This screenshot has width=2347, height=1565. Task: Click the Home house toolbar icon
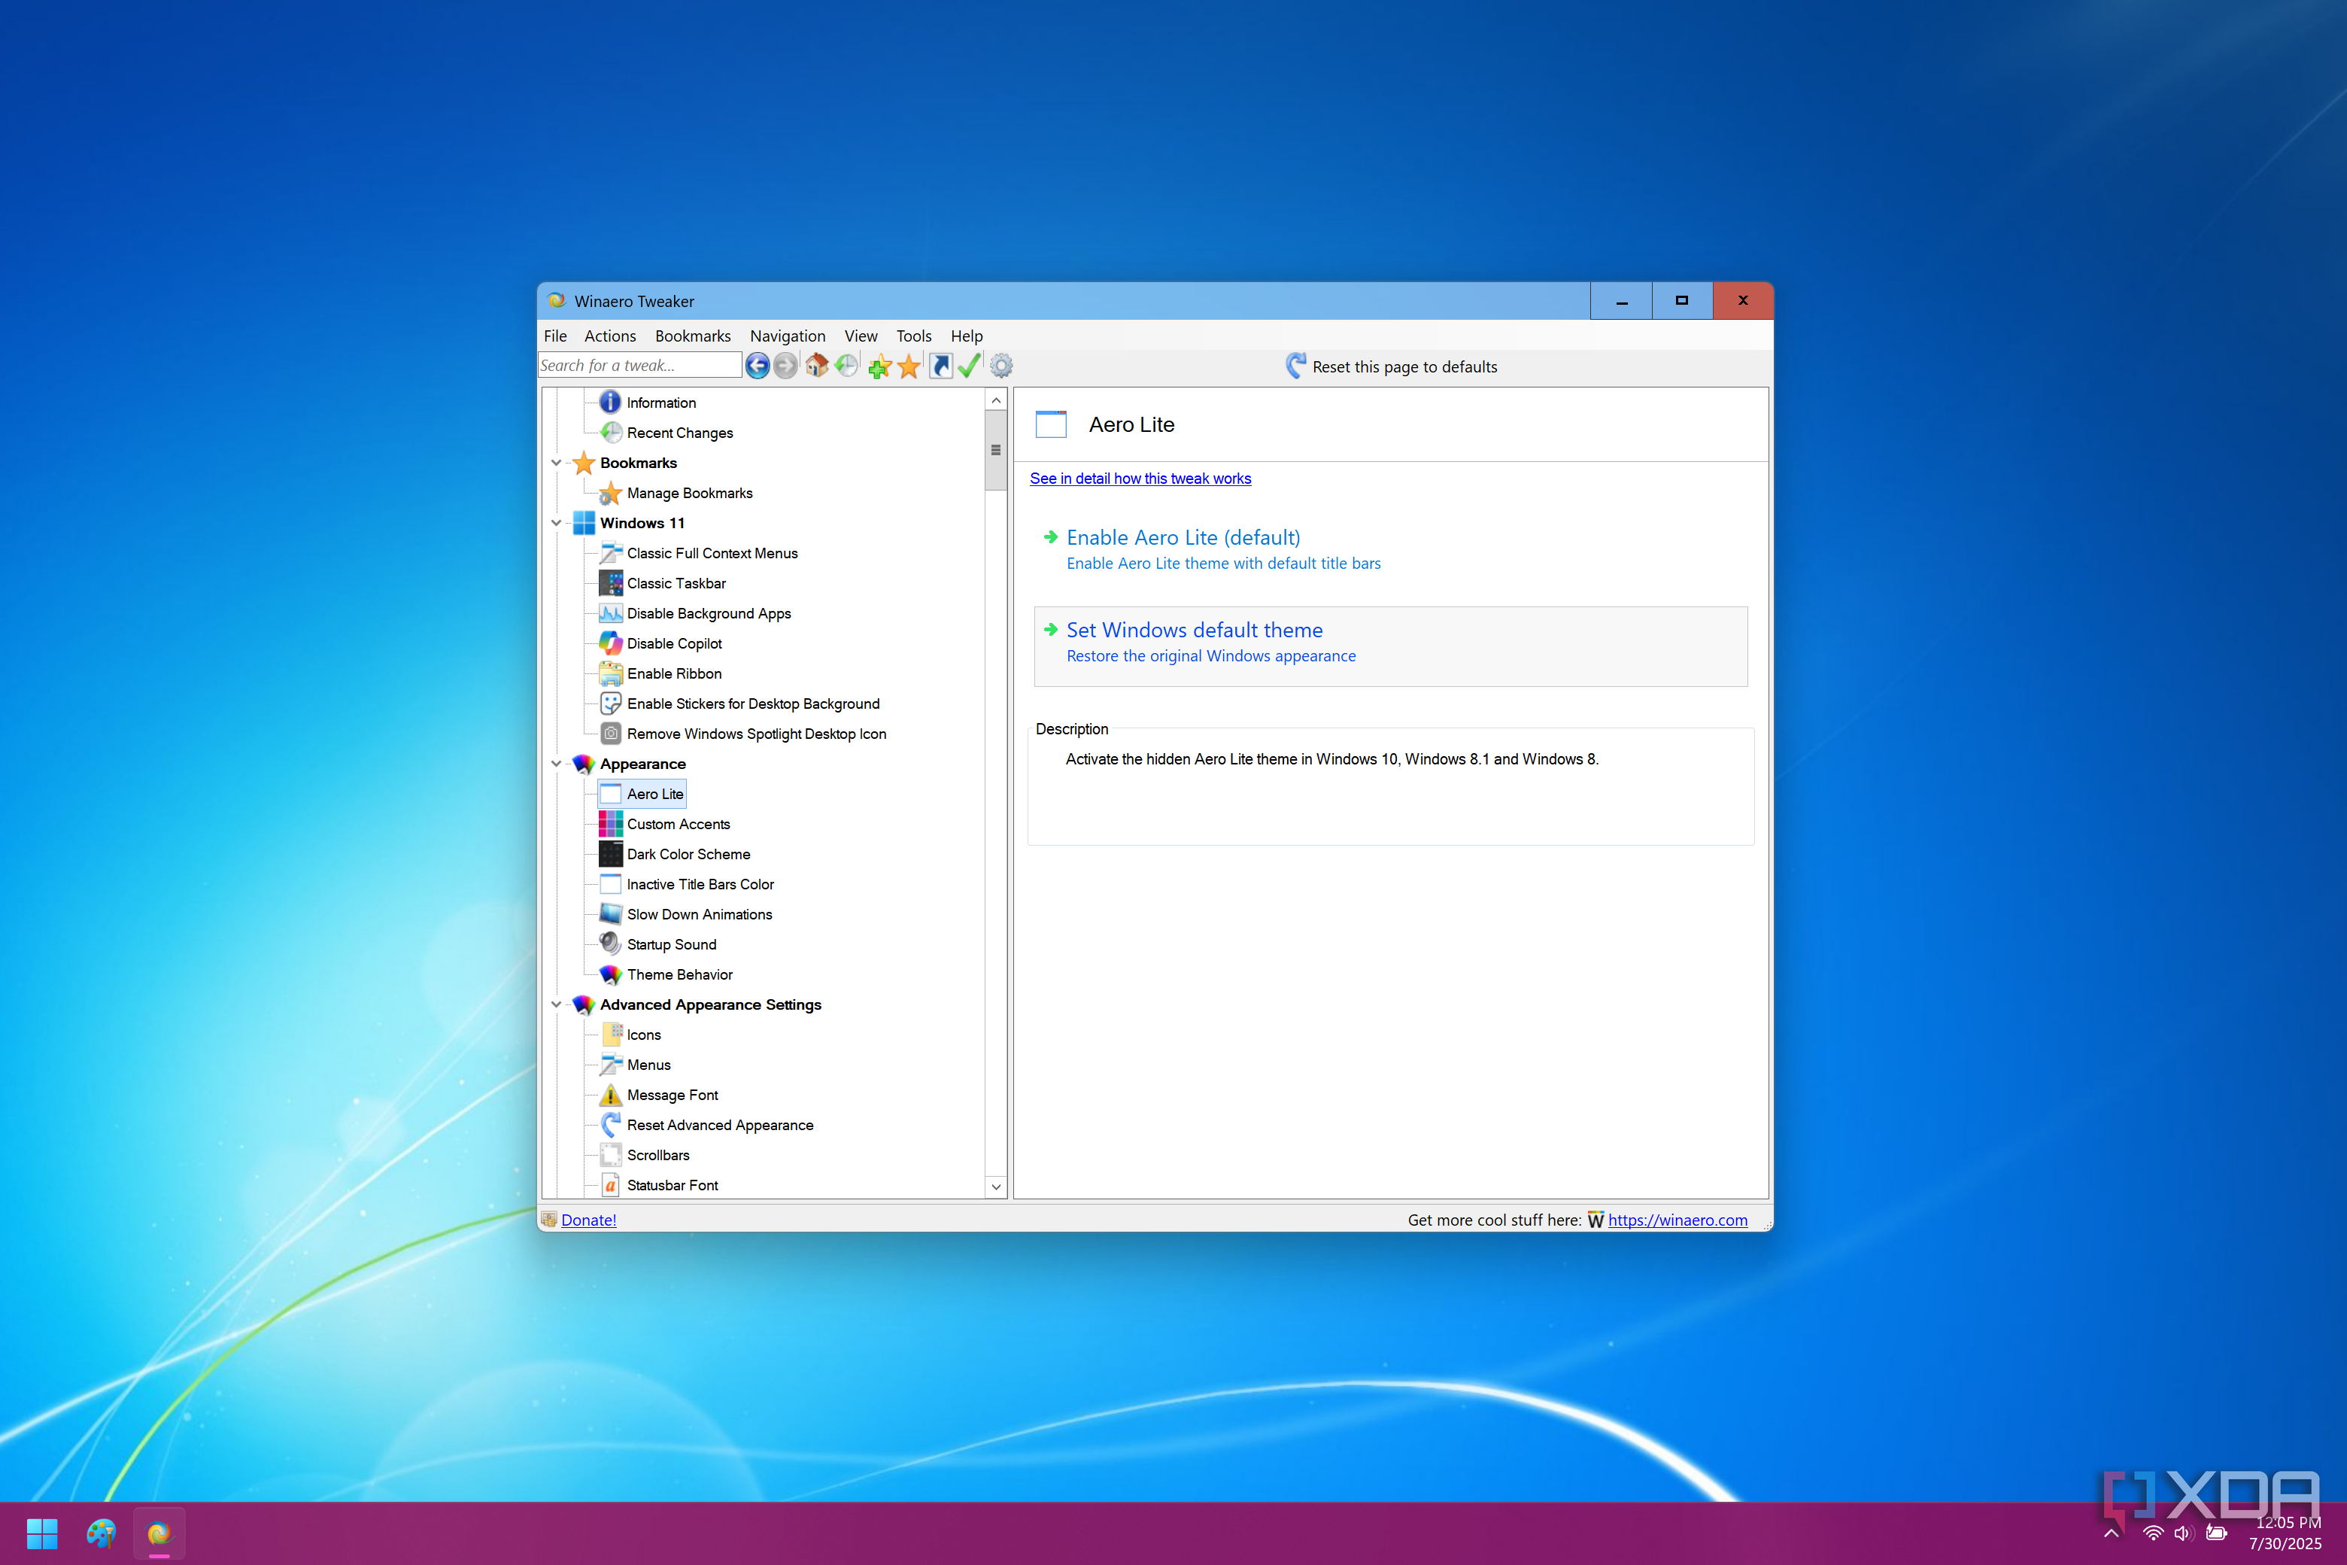pyautogui.click(x=816, y=366)
